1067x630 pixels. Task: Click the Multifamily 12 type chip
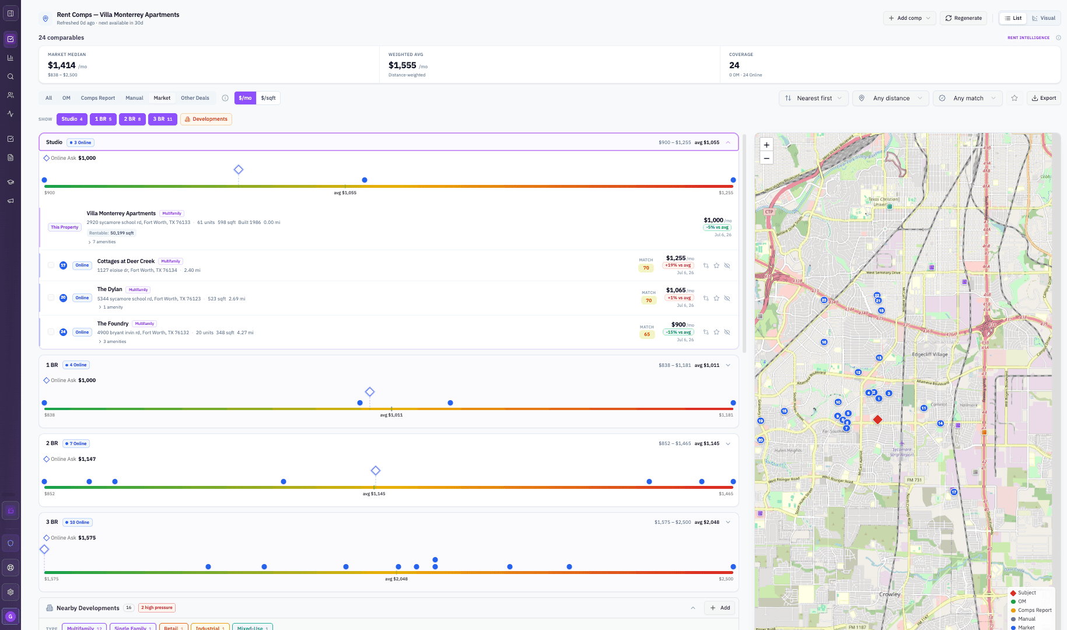pyautogui.click(x=84, y=628)
